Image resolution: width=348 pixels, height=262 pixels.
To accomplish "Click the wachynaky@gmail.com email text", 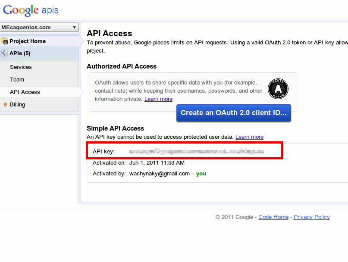I will pyautogui.click(x=160, y=174).
